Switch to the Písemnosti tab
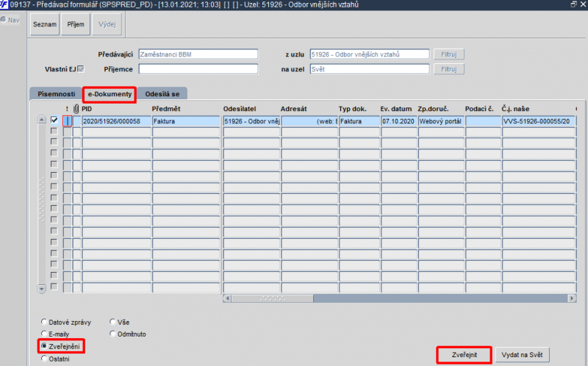 pos(57,94)
